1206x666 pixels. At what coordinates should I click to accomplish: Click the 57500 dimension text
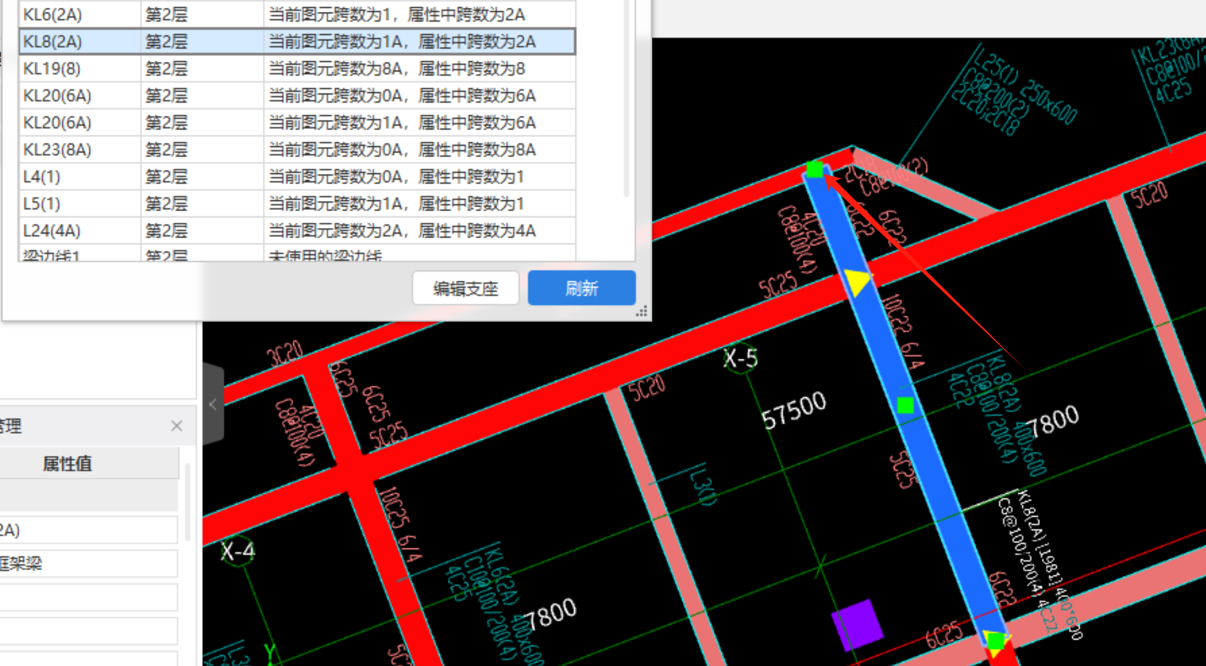tap(794, 411)
